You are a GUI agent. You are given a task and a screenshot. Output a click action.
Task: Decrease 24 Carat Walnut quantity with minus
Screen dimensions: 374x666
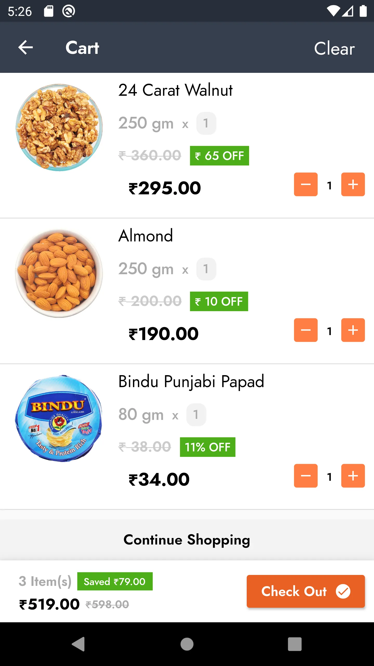click(306, 184)
